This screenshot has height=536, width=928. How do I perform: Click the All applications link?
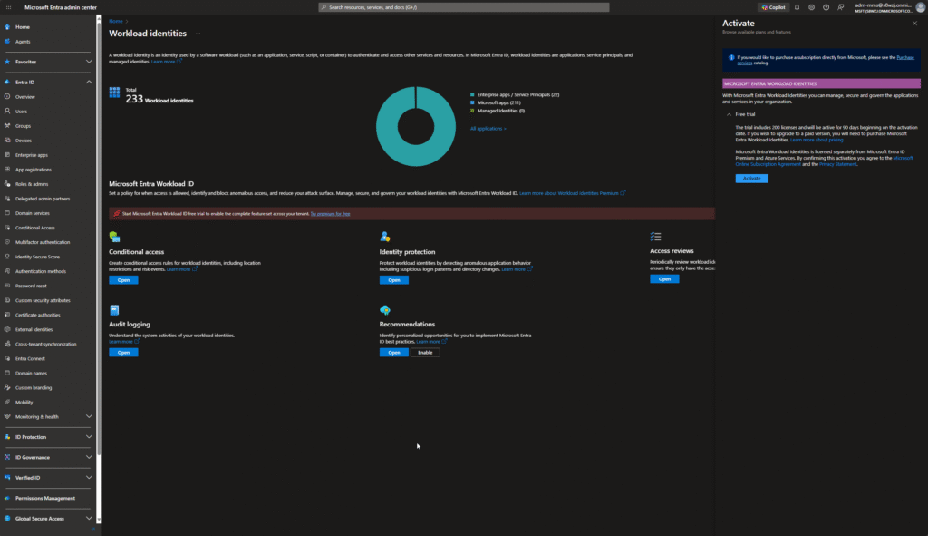[x=488, y=129]
